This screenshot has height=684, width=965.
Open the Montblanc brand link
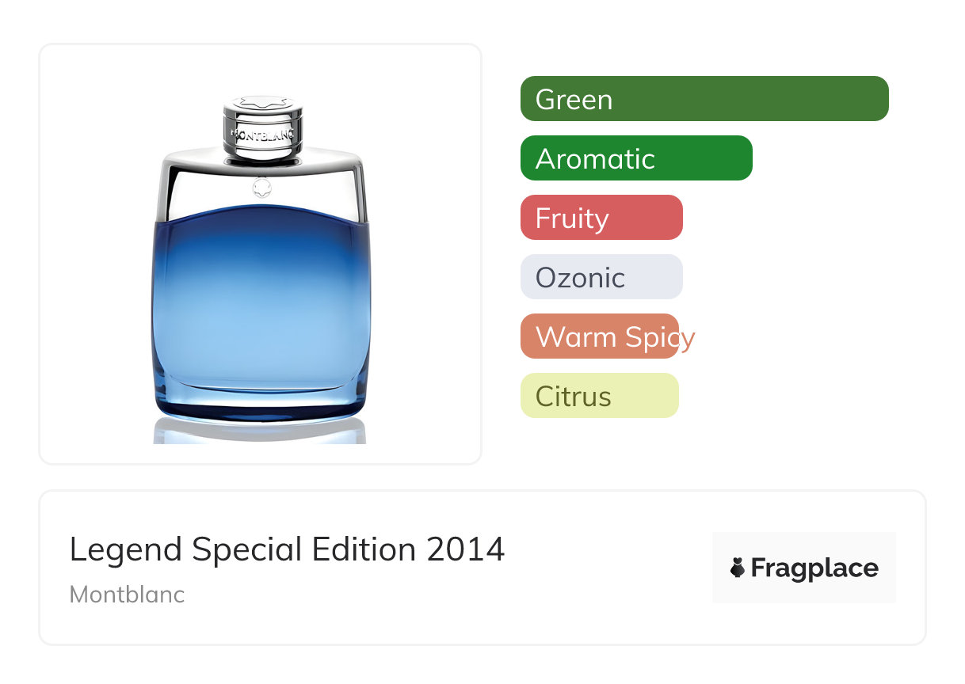tap(127, 595)
